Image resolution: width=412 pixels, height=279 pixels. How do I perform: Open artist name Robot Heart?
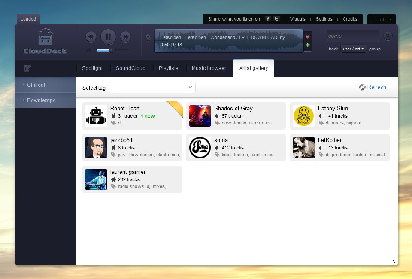coord(125,108)
